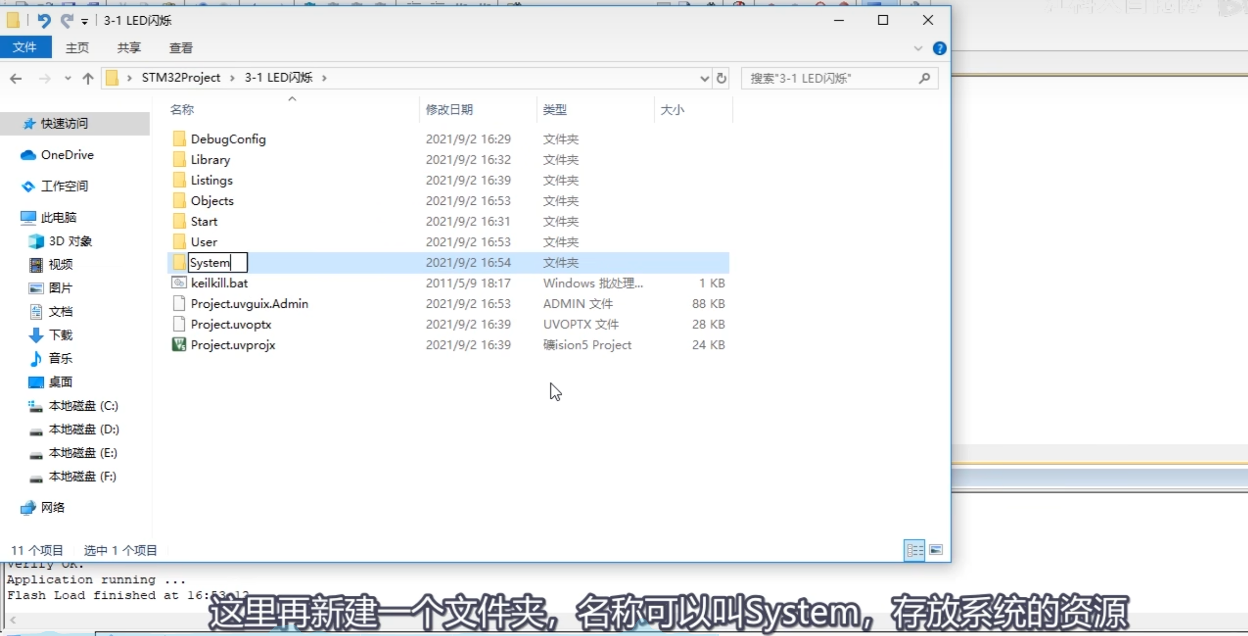The width and height of the screenshot is (1248, 636).
Task: Open Quick Access toolbar customize dropdown
Action: point(85,21)
